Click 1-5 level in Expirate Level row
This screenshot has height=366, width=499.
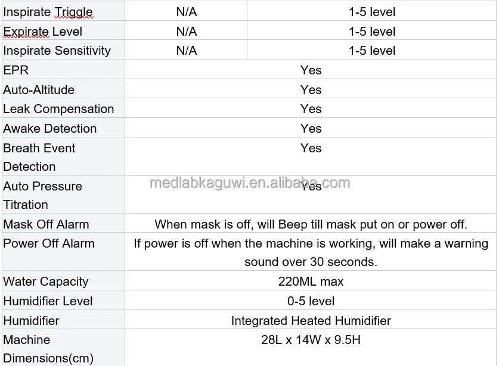[372, 32]
